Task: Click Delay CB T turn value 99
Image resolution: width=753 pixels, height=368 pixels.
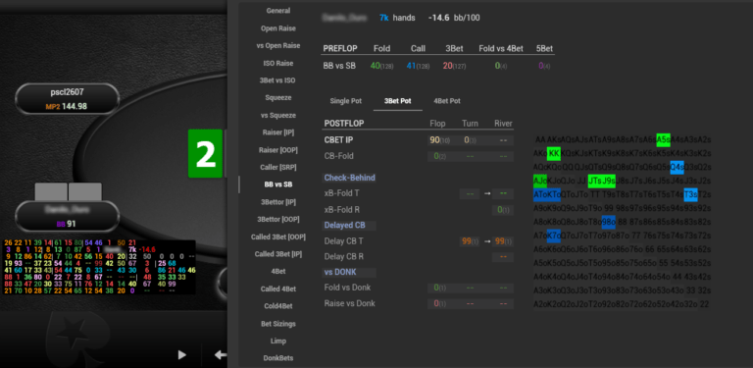Action: (x=470, y=241)
